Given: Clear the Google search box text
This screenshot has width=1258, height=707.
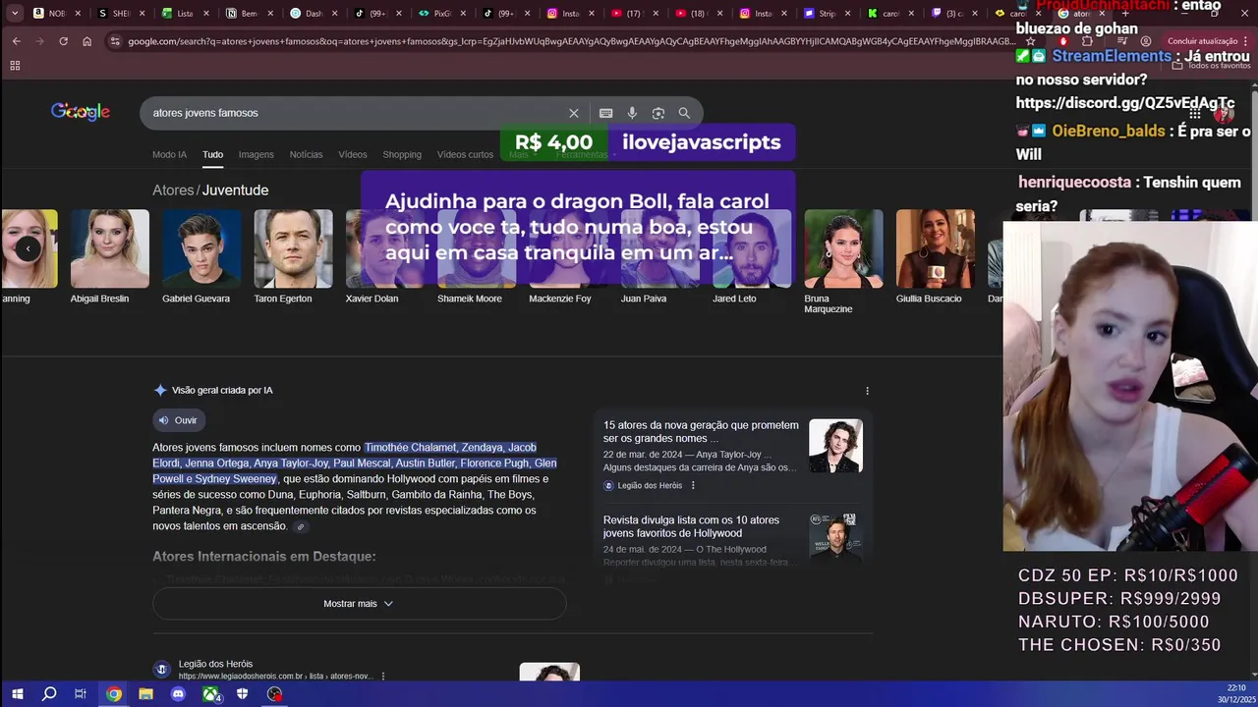Looking at the screenshot, I should pyautogui.click(x=574, y=113).
